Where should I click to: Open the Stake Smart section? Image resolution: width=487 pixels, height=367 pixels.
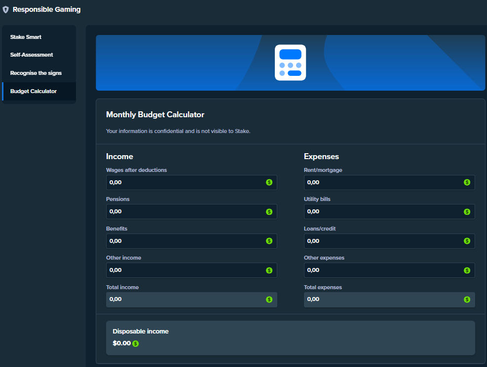tap(26, 37)
